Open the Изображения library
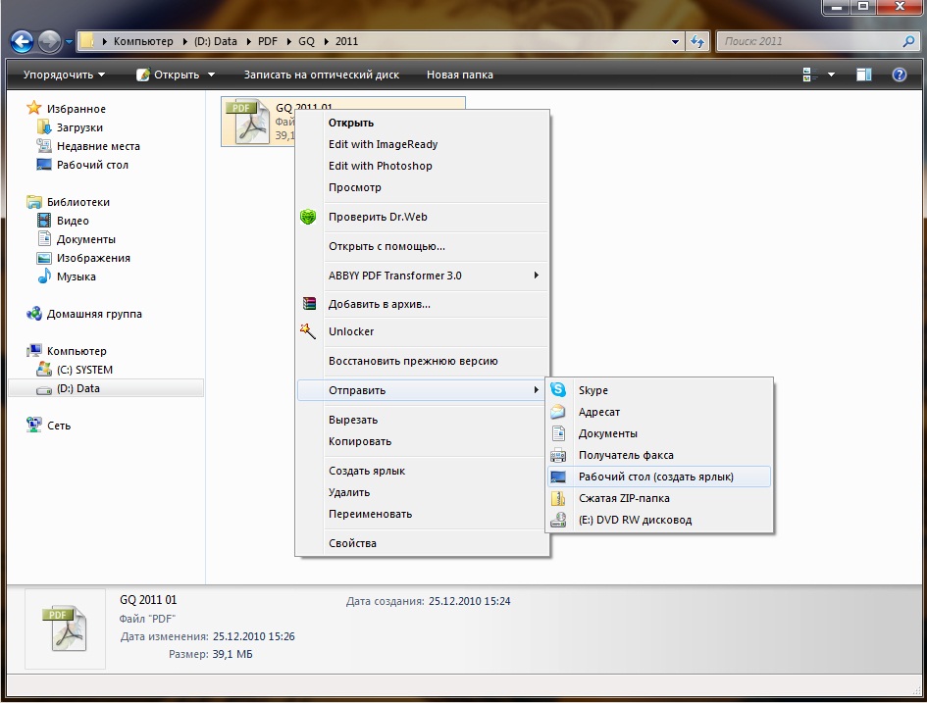927x703 pixels. (x=93, y=258)
